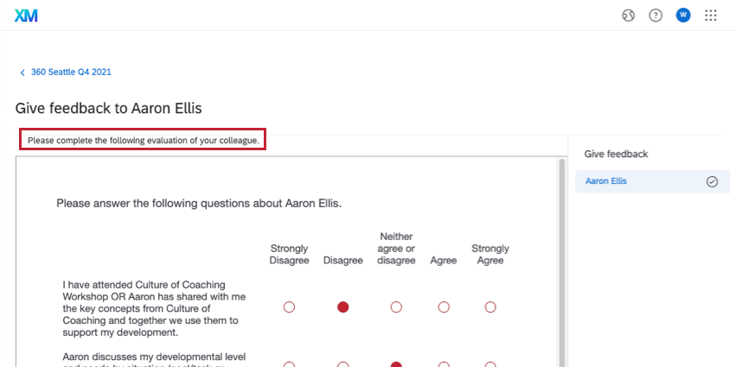735x367 pixels.
Task: Click the Strongly Agree column header
Action: coord(490,255)
